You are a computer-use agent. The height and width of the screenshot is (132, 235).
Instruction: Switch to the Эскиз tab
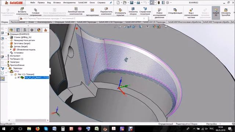pyautogui.click(x=31, y=22)
